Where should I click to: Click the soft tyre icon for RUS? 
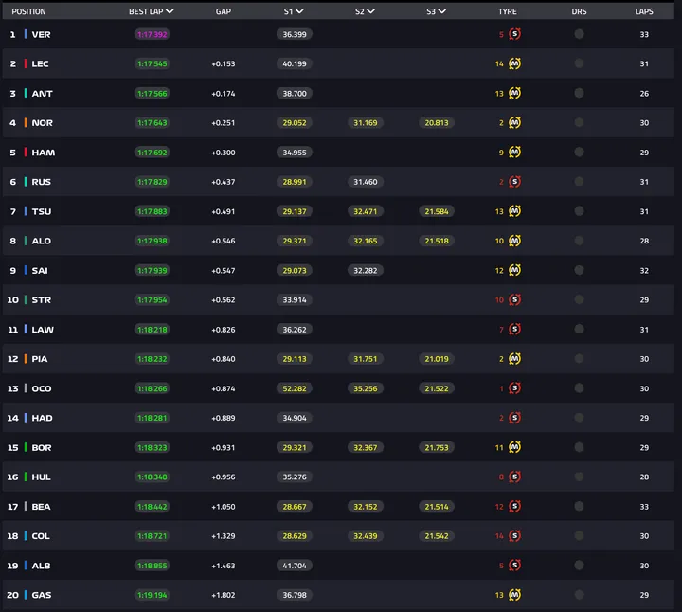coord(514,182)
